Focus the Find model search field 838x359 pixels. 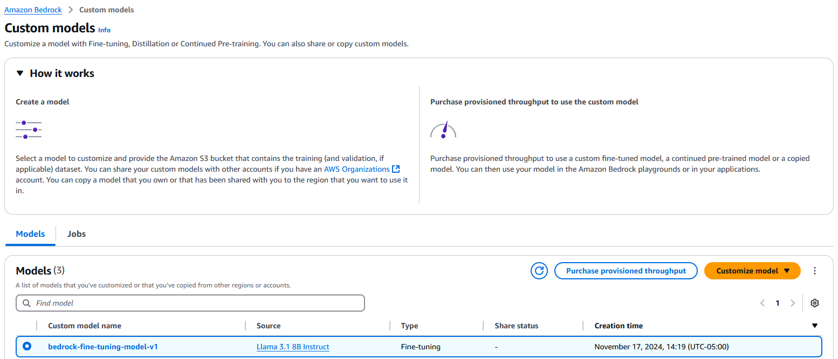tap(190, 303)
